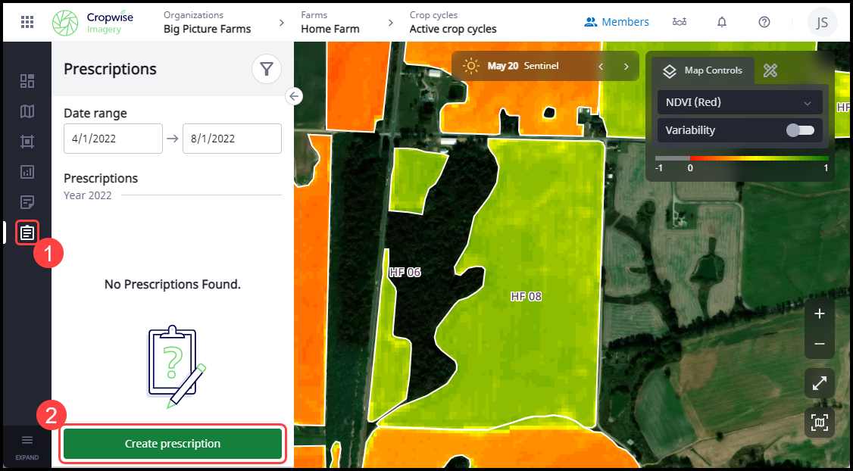Select the prescriptions clipboard icon
This screenshot has height=471, width=853.
(x=27, y=232)
